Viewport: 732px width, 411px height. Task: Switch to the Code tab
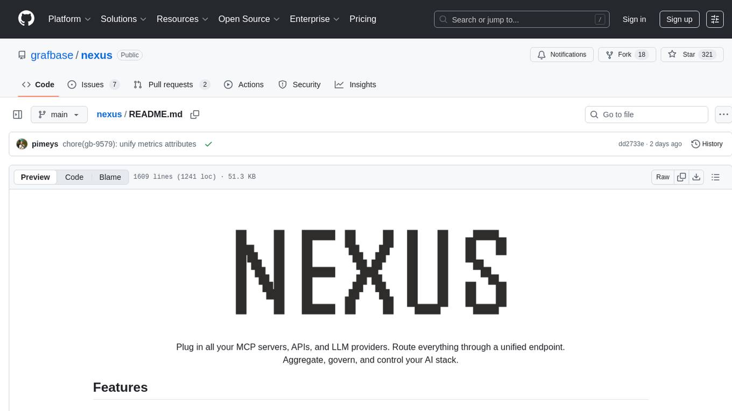[38, 84]
